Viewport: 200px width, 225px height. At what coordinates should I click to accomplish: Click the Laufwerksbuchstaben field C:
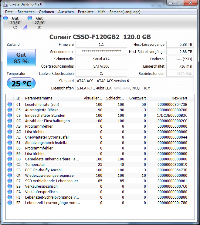click(x=101, y=74)
